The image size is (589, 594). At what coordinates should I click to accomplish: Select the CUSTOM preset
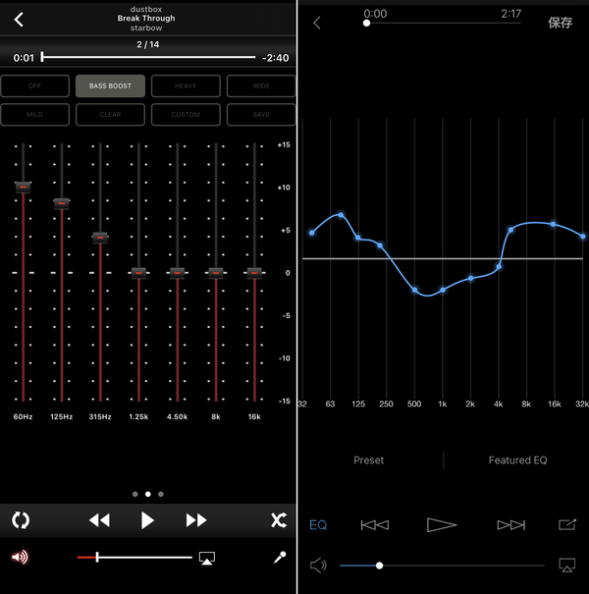186,115
